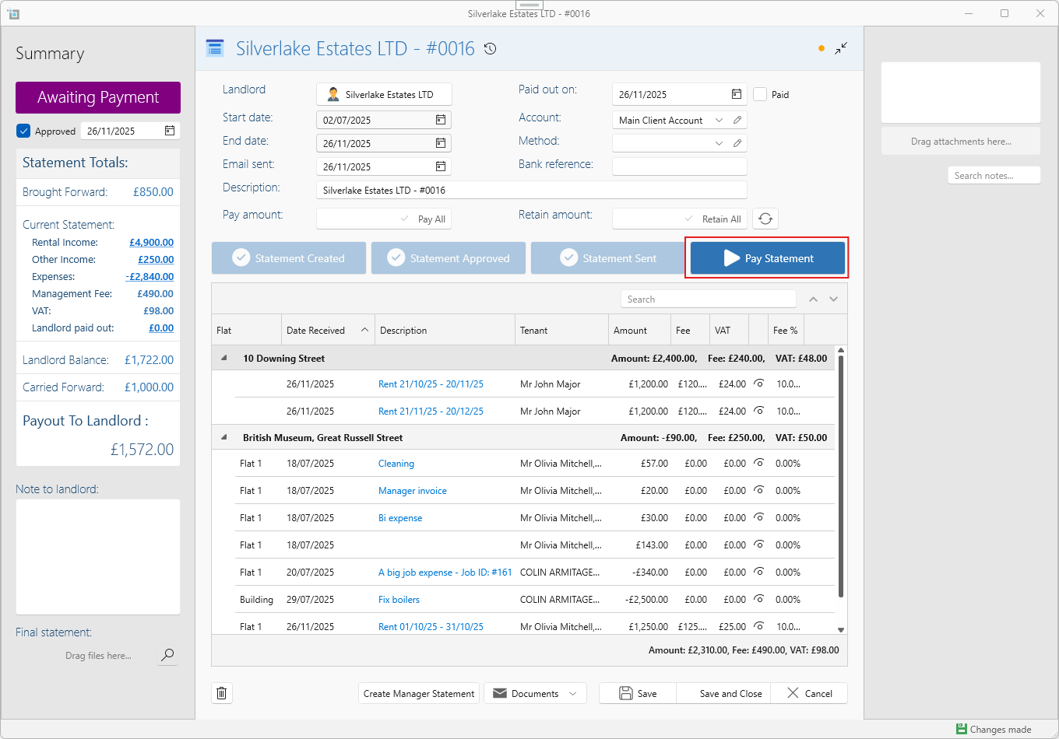Open the End date calendar picker
Image resolution: width=1059 pixels, height=739 pixels.
click(441, 143)
